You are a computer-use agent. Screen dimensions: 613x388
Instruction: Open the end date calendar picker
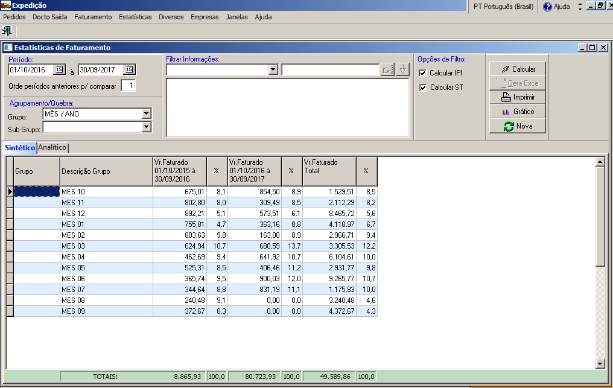click(129, 70)
